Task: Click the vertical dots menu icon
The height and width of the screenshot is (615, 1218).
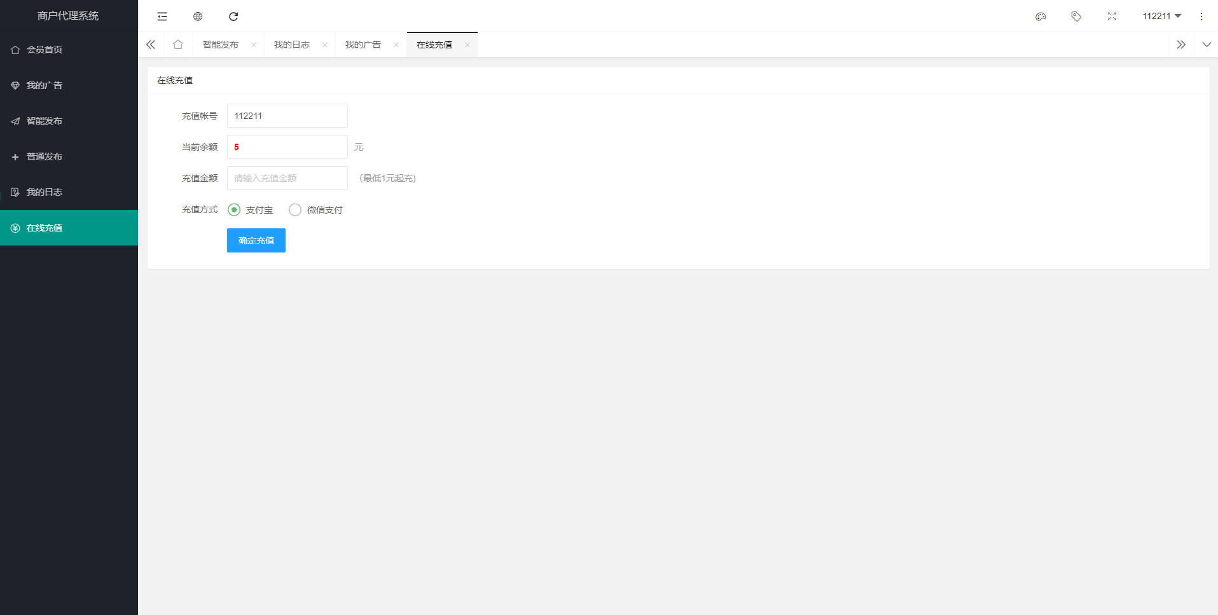Action: [1201, 16]
